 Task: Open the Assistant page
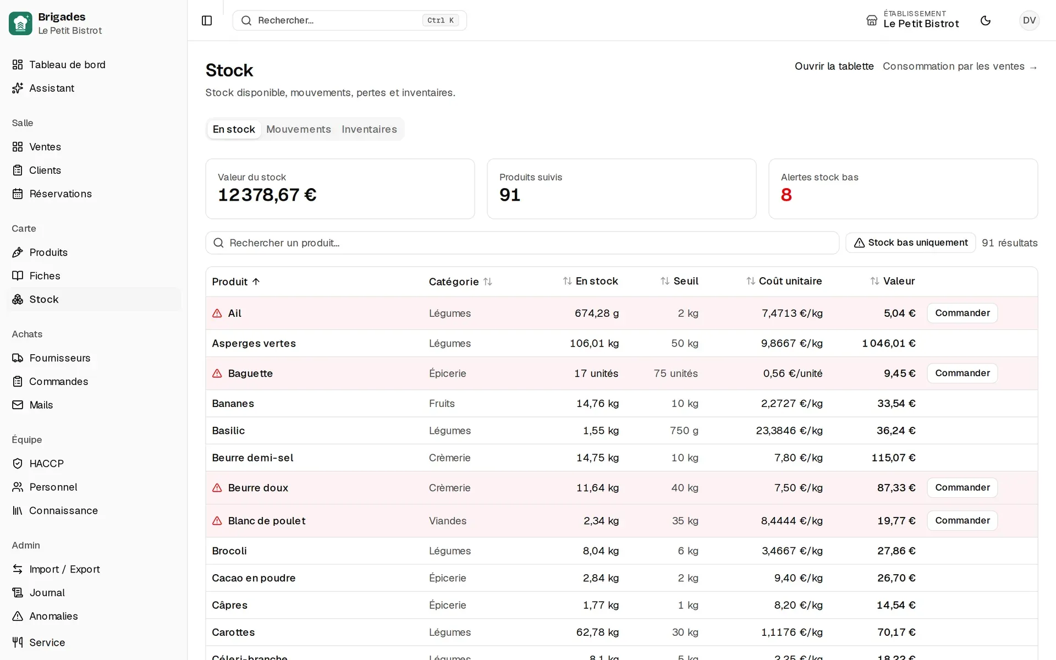pyautogui.click(x=94, y=88)
